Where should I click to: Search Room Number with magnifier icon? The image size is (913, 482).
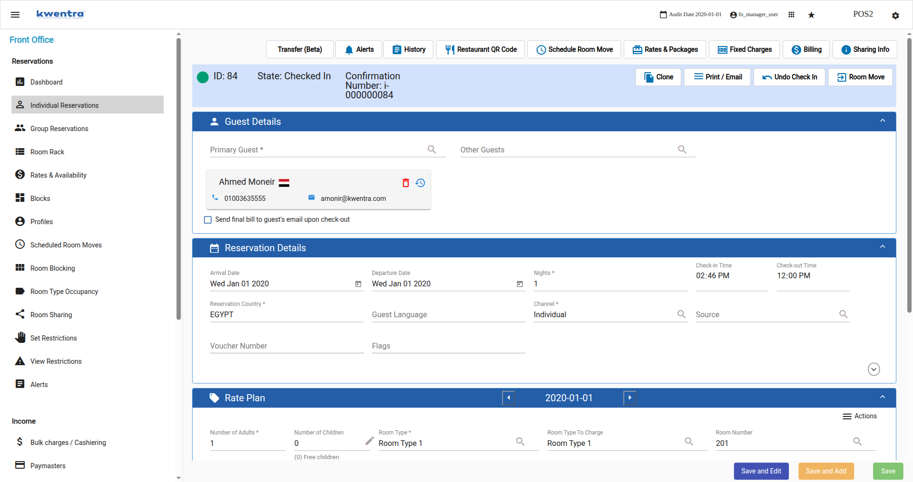pyautogui.click(x=857, y=442)
